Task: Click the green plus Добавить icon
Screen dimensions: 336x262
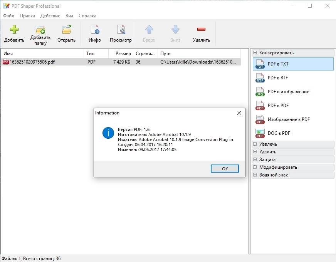Action: tap(14, 29)
